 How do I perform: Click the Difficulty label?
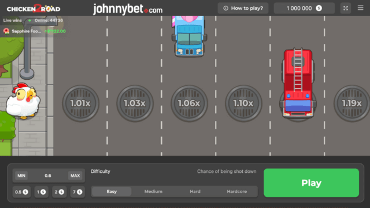101,172
